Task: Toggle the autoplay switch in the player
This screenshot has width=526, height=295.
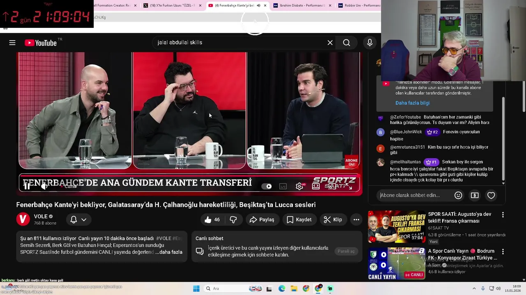Action: tap(267, 186)
